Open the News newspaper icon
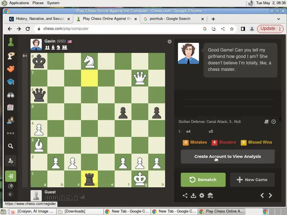Image resolution: width=287 pixels, height=215 pixels. click(10, 107)
